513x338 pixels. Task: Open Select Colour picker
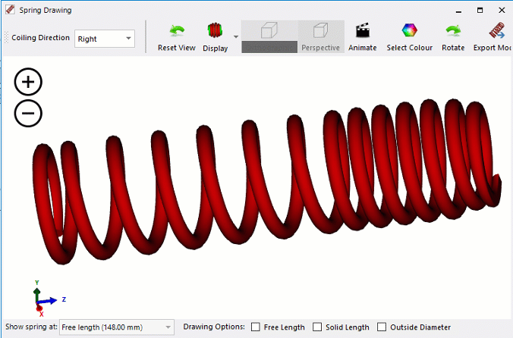[409, 32]
